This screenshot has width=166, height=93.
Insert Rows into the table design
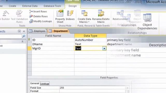pos(38,11)
